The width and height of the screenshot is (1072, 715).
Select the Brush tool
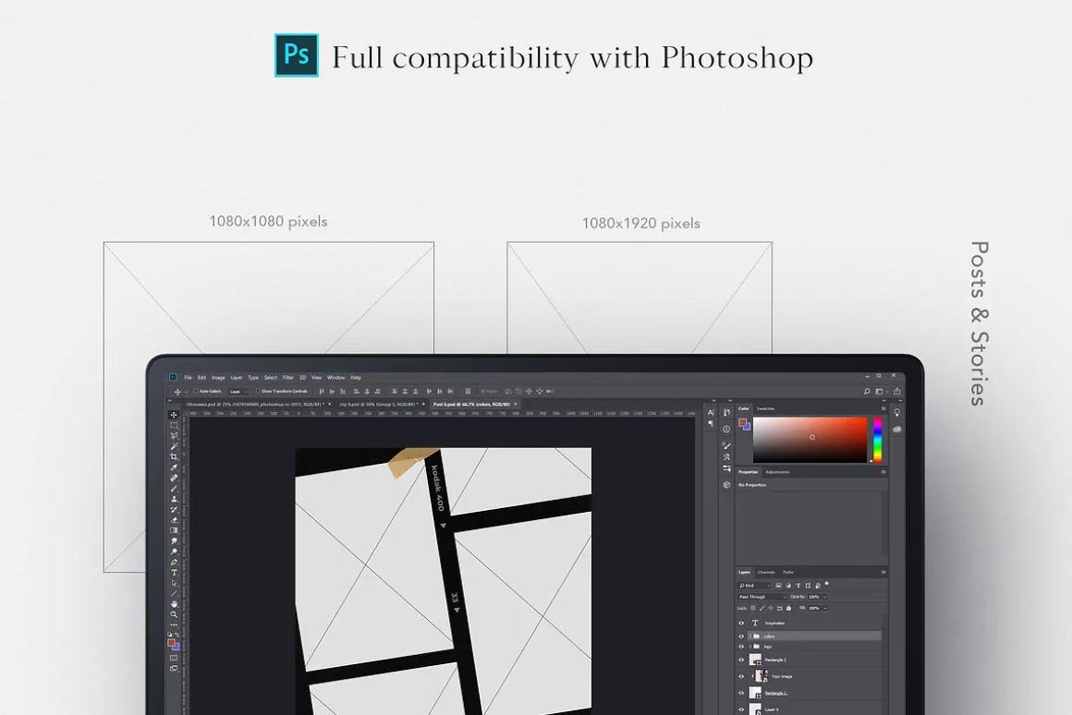pos(174,489)
